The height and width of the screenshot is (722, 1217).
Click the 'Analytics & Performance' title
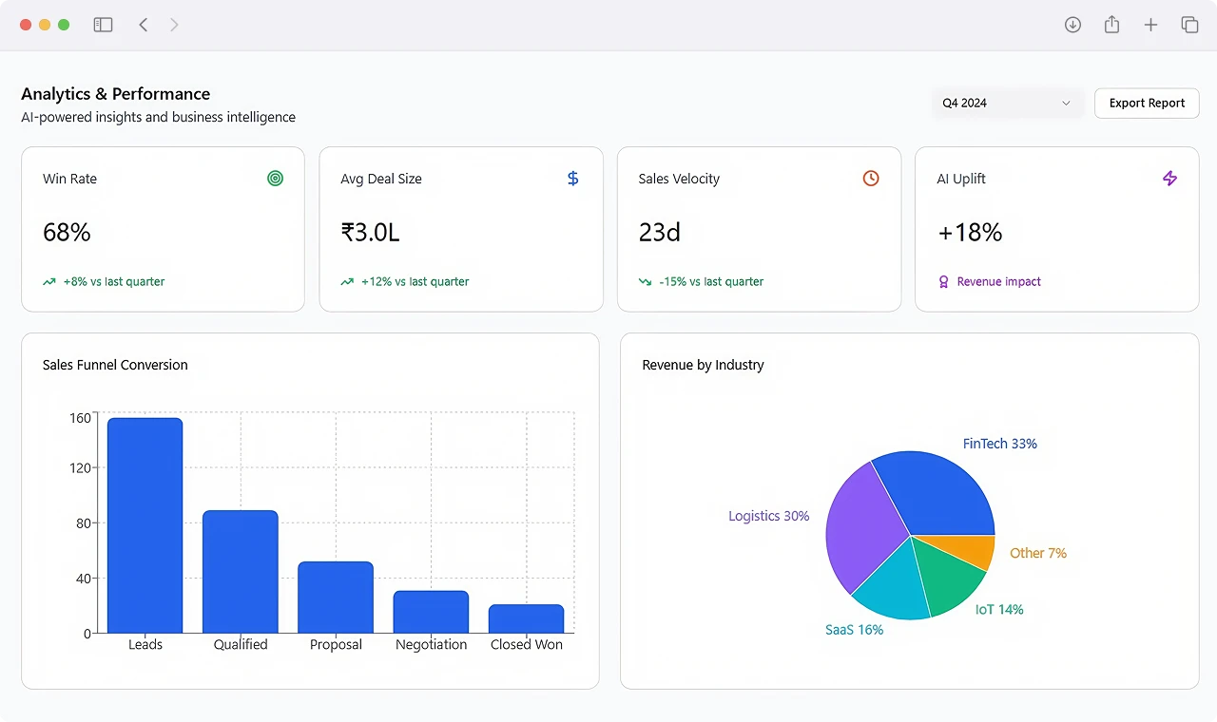pos(116,94)
